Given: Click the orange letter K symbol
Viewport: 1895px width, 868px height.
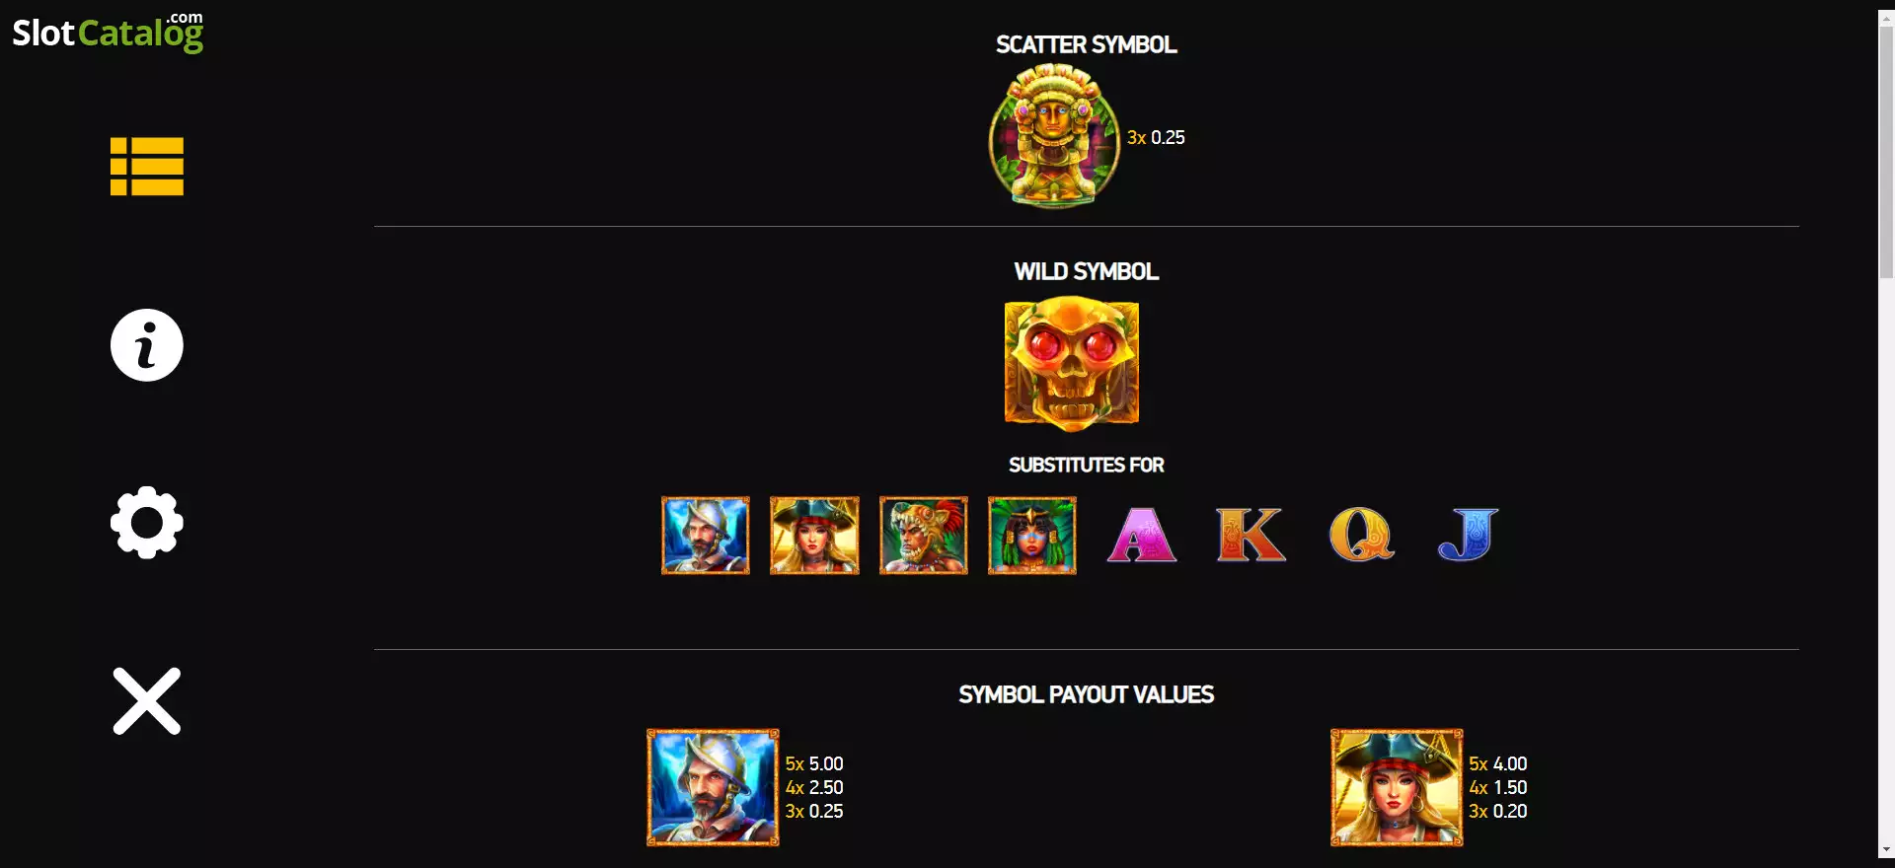Looking at the screenshot, I should point(1251,536).
